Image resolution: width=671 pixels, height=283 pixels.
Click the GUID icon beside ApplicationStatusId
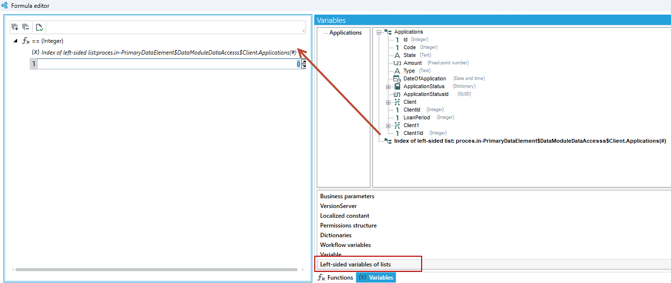click(397, 94)
